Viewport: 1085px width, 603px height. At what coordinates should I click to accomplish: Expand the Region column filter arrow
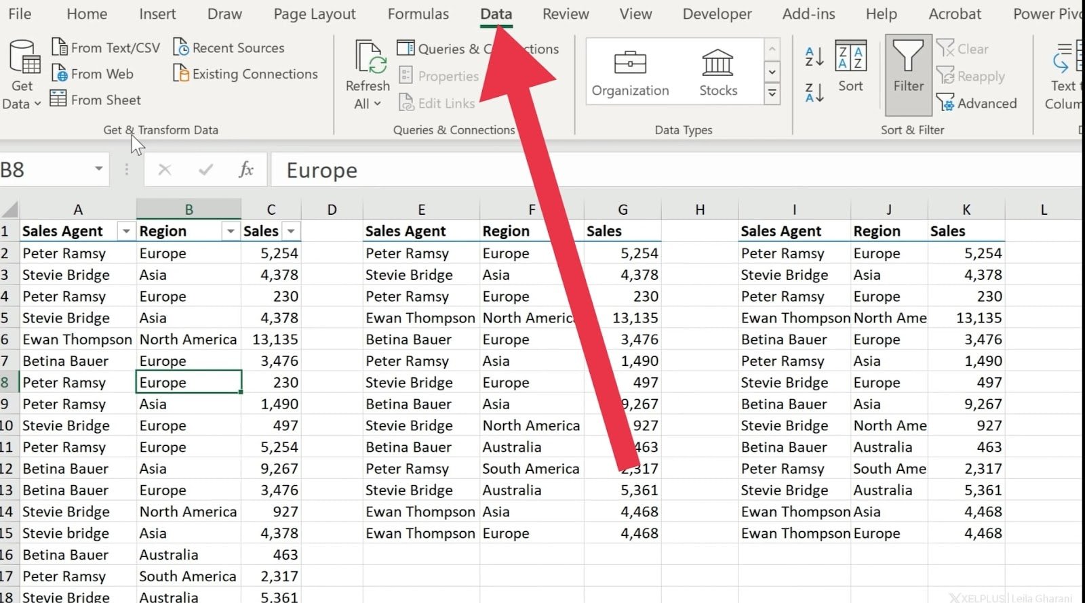231,232
